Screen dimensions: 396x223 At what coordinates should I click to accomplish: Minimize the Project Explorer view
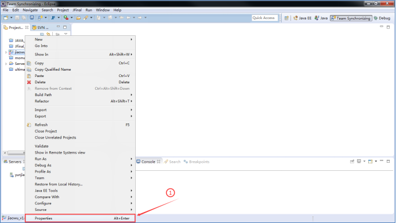tap(59, 27)
